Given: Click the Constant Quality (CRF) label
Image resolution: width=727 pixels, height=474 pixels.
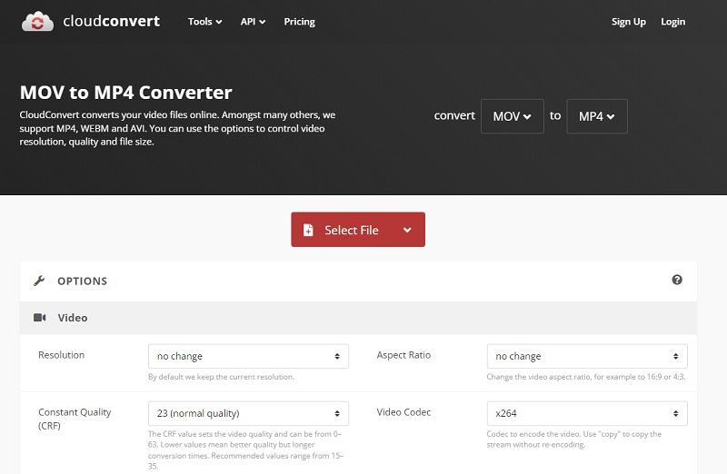Looking at the screenshot, I should point(75,419).
